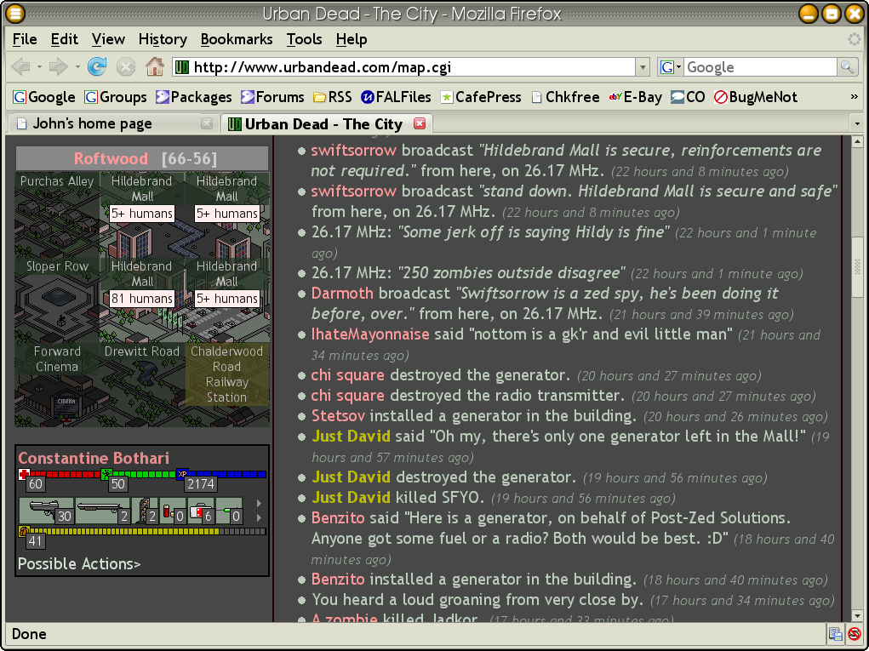Click the swiftsorrow player name link

(353, 151)
